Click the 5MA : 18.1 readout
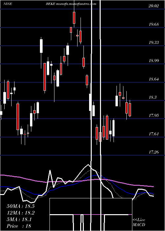The image size is (165, 231). (19, 219)
